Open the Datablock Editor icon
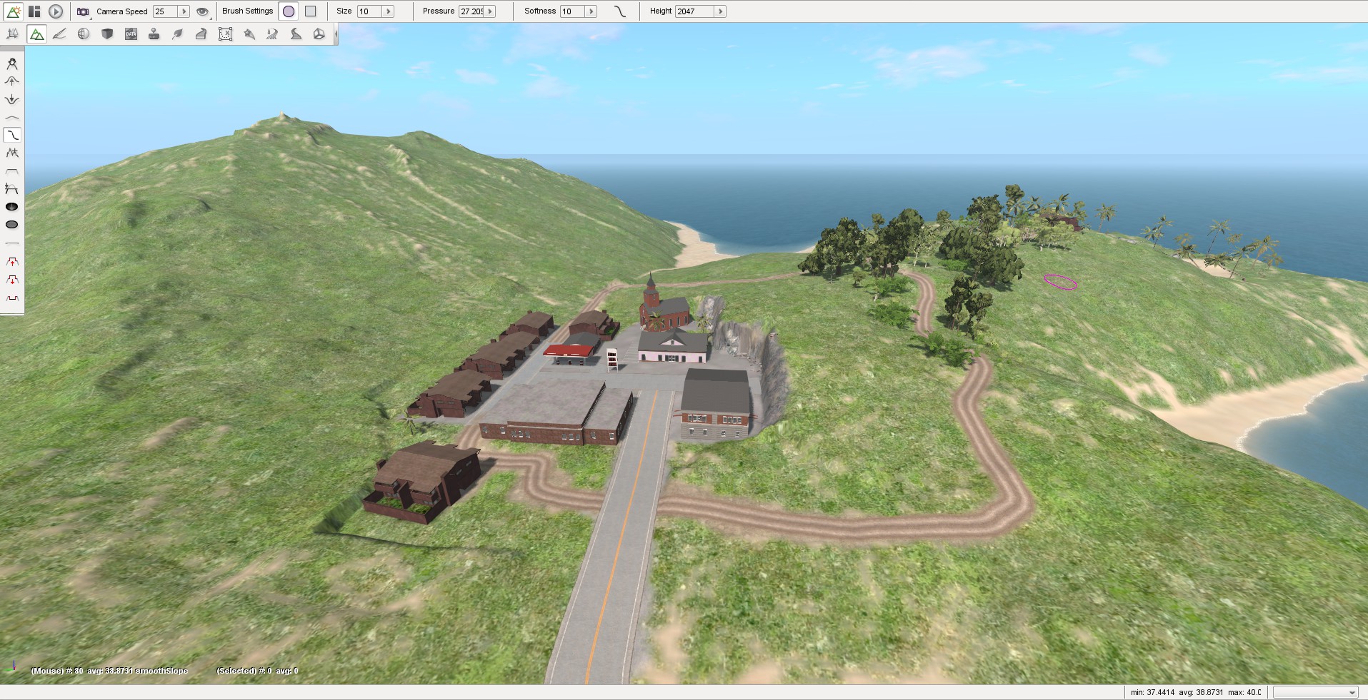1368x700 pixels. [131, 34]
